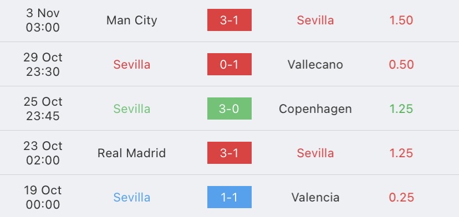Screen dimensions: 459x217
Task: Open the green 3-0 score box
Action: click(229, 108)
